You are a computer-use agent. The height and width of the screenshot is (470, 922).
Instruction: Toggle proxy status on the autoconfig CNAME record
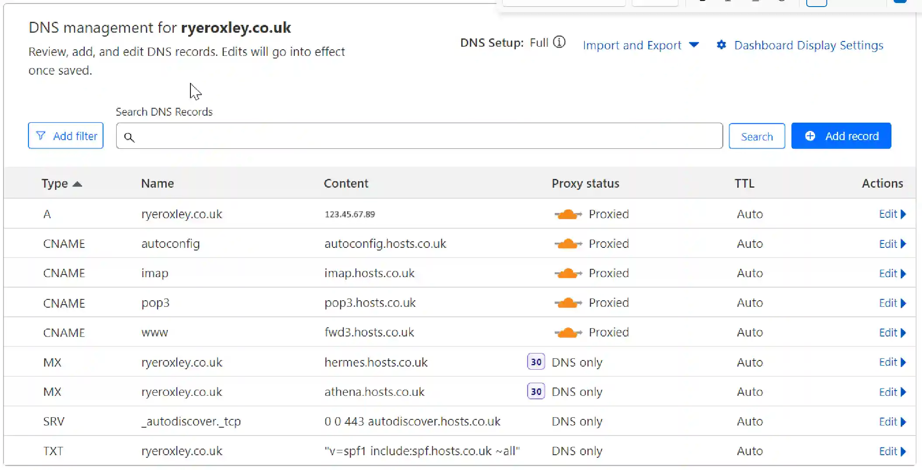[568, 244]
